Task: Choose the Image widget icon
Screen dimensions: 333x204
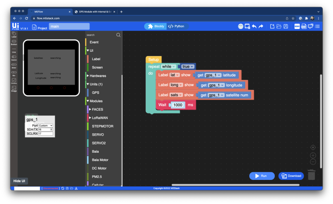Action: [14, 89]
